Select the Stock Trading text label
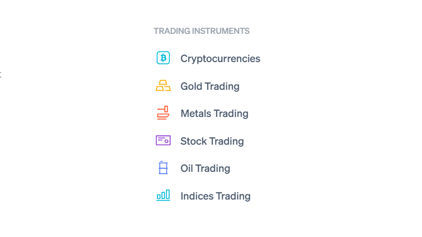This screenshot has width=422, height=237. tap(212, 141)
